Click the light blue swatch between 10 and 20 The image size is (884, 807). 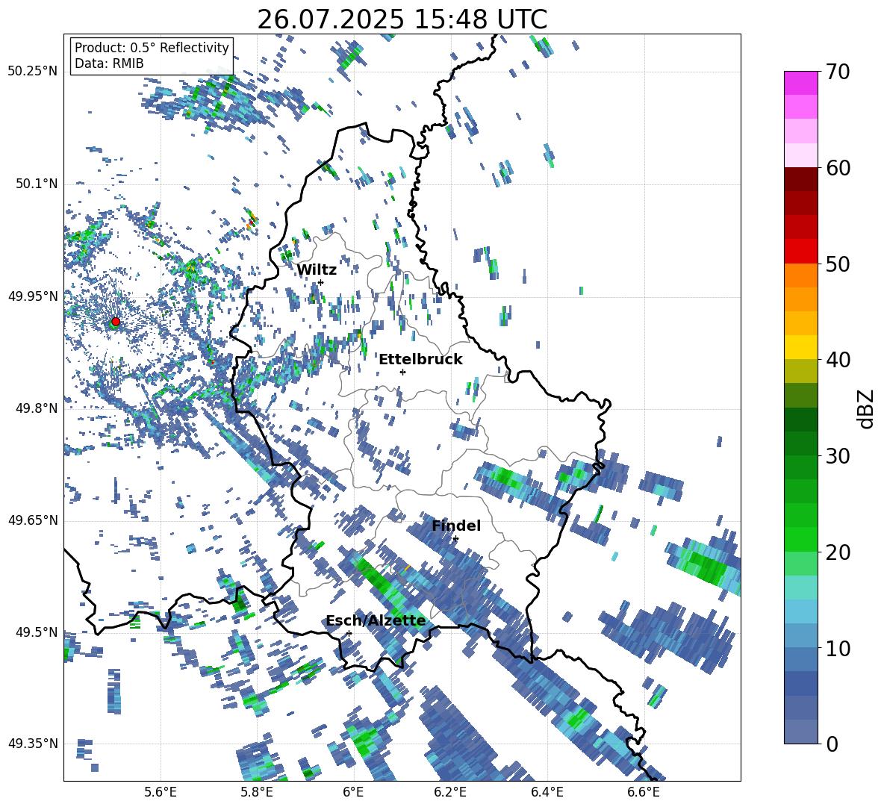pyautogui.click(x=800, y=611)
